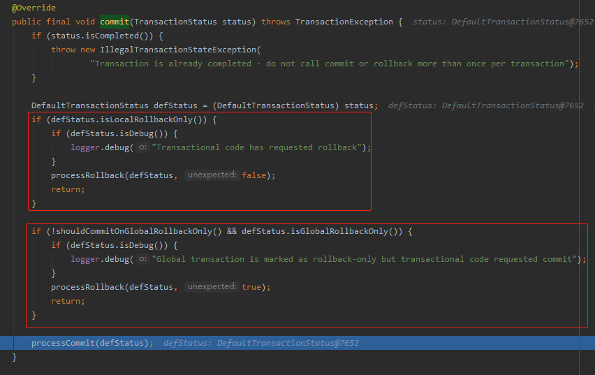Click shouldCommitOnGlobalRollbackOnly() call

pyautogui.click(x=139, y=231)
